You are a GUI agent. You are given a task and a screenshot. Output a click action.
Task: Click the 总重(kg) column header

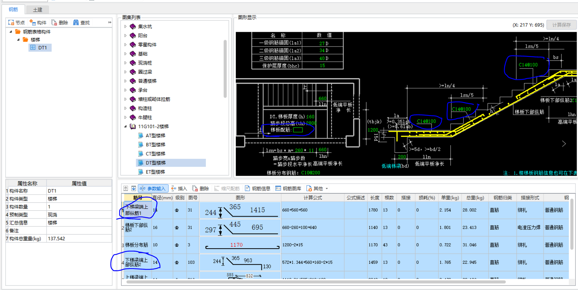click(474, 198)
